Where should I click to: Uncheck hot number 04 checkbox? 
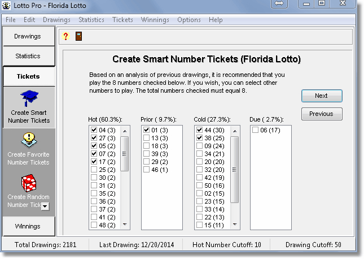pos(94,130)
